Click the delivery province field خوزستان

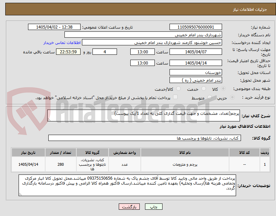click(x=196, y=72)
